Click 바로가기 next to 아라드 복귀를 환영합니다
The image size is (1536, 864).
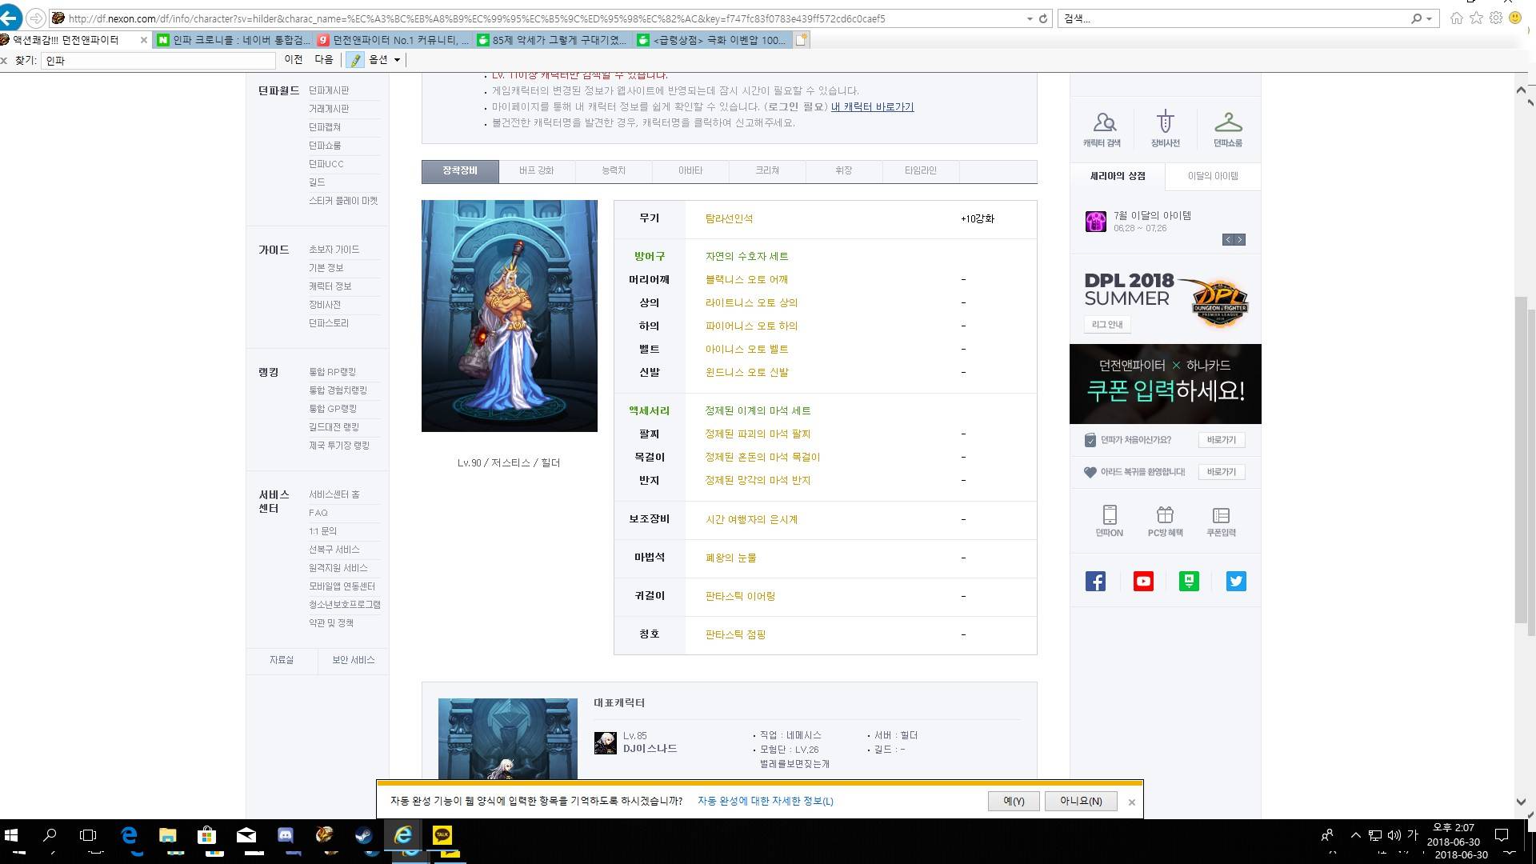1222,472
